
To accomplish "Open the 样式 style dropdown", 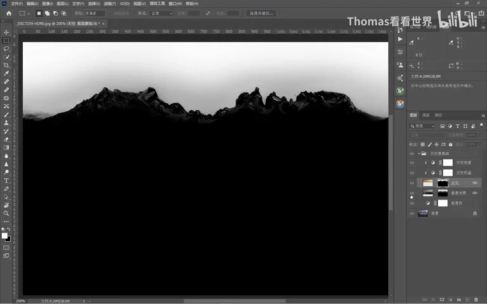I will (x=161, y=13).
